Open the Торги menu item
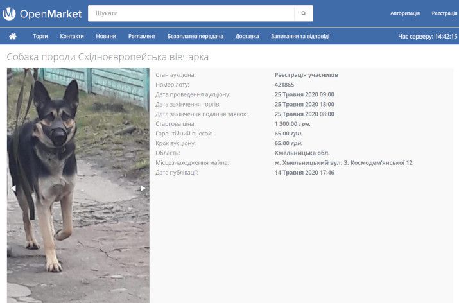This screenshot has height=303, width=459. click(40, 37)
